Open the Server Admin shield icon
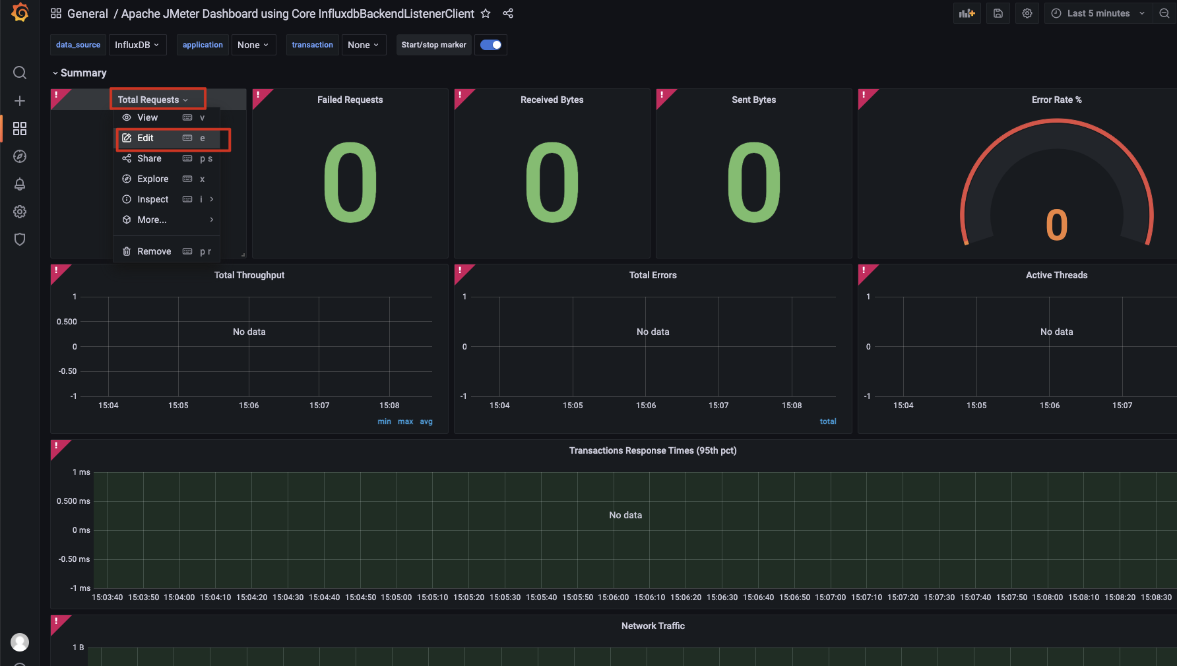The width and height of the screenshot is (1177, 666). click(20, 239)
